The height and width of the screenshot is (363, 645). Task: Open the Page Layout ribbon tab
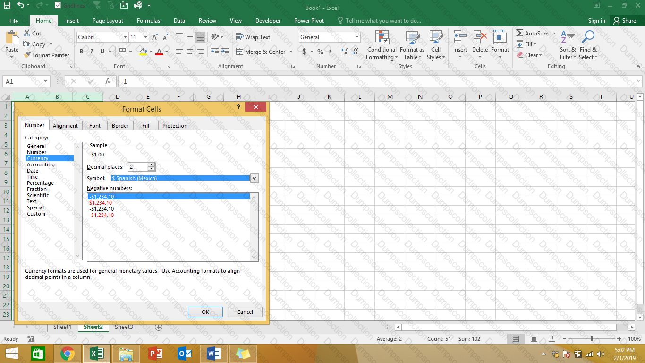[x=108, y=21]
